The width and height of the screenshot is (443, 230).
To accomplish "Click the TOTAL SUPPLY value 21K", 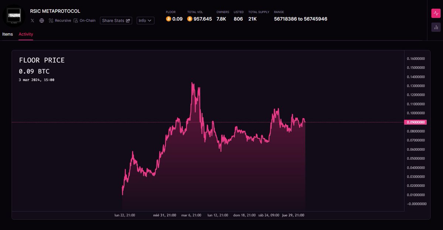I will click(253, 19).
